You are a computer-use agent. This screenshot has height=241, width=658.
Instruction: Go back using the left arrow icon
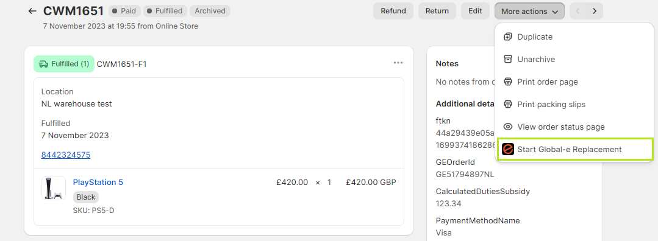32,11
